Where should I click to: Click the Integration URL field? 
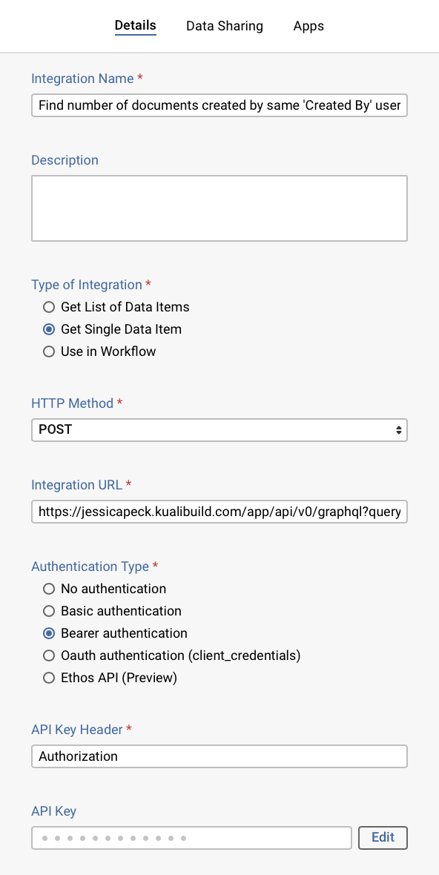coord(219,512)
